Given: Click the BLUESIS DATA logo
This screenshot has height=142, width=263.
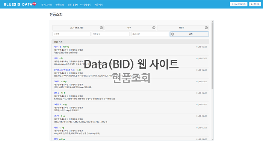Looking at the screenshot, I should pos(20,4).
